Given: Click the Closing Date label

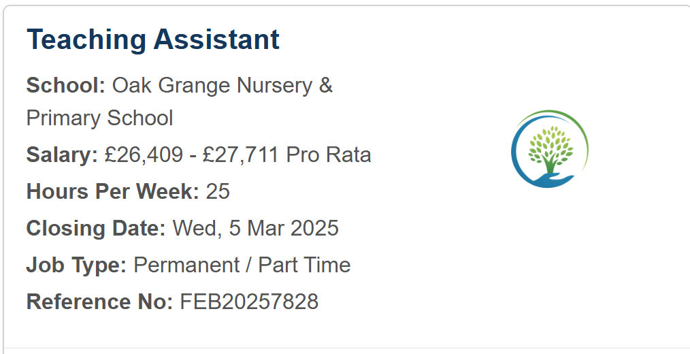Looking at the screenshot, I should (96, 229).
